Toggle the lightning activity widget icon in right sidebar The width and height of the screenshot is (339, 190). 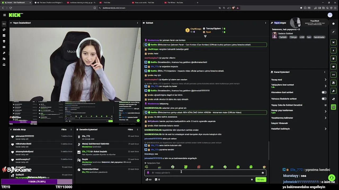coord(333,50)
